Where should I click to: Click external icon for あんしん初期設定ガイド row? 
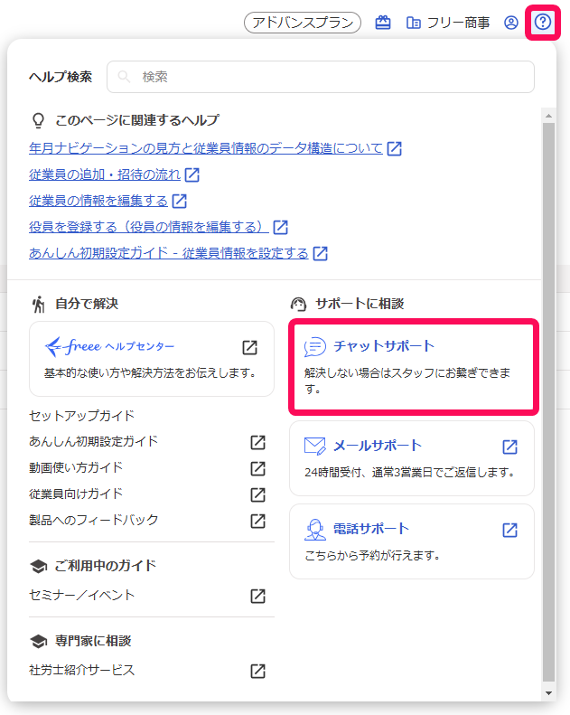pyautogui.click(x=257, y=442)
